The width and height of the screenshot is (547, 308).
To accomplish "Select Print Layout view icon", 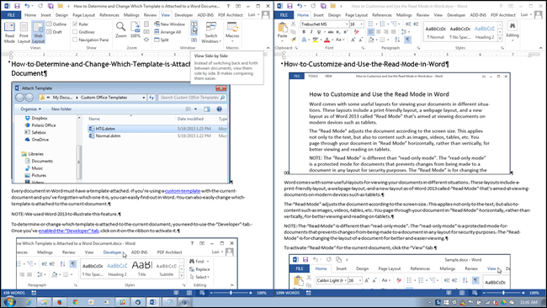I will point(24,32).
